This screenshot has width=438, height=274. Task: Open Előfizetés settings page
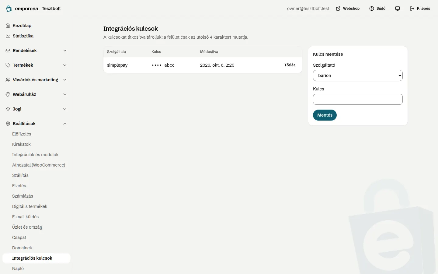pos(36,134)
